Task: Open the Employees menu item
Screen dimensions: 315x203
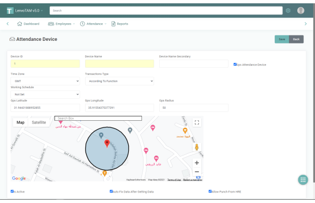Action: tap(61, 24)
